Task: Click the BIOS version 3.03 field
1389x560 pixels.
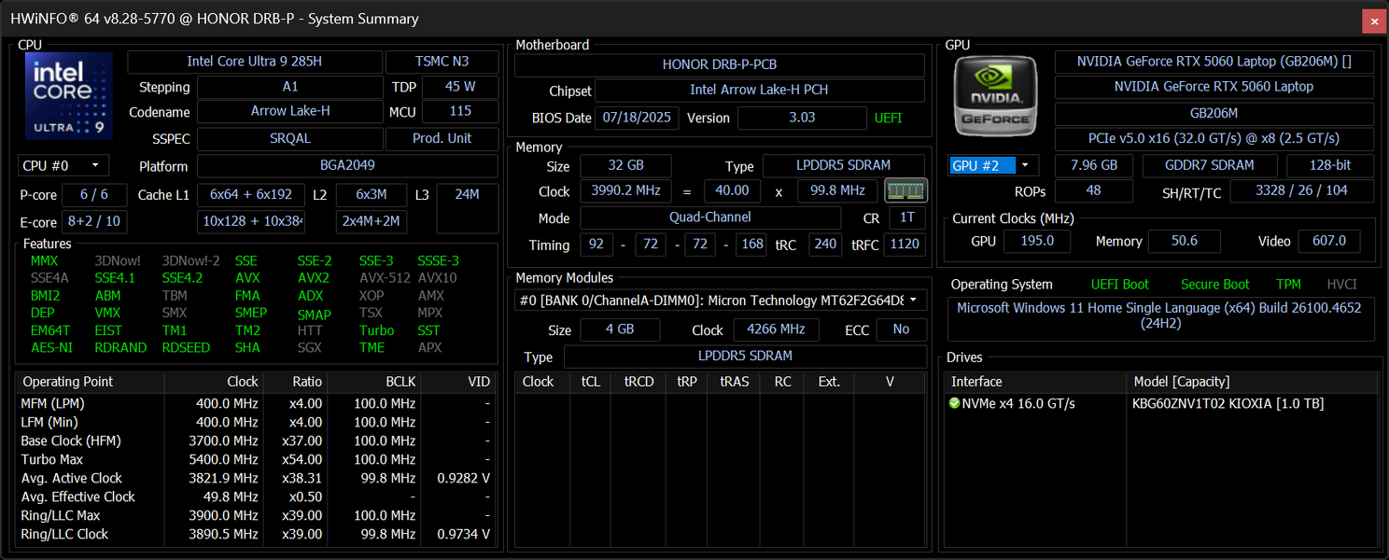Action: point(802,119)
